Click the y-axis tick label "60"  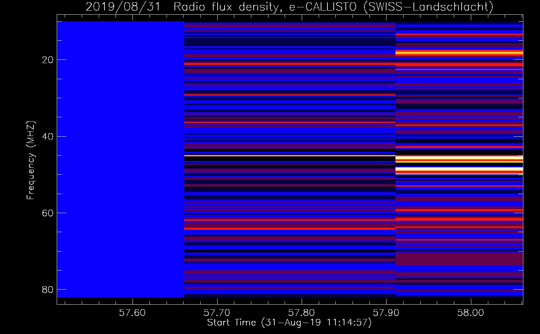tap(48, 213)
